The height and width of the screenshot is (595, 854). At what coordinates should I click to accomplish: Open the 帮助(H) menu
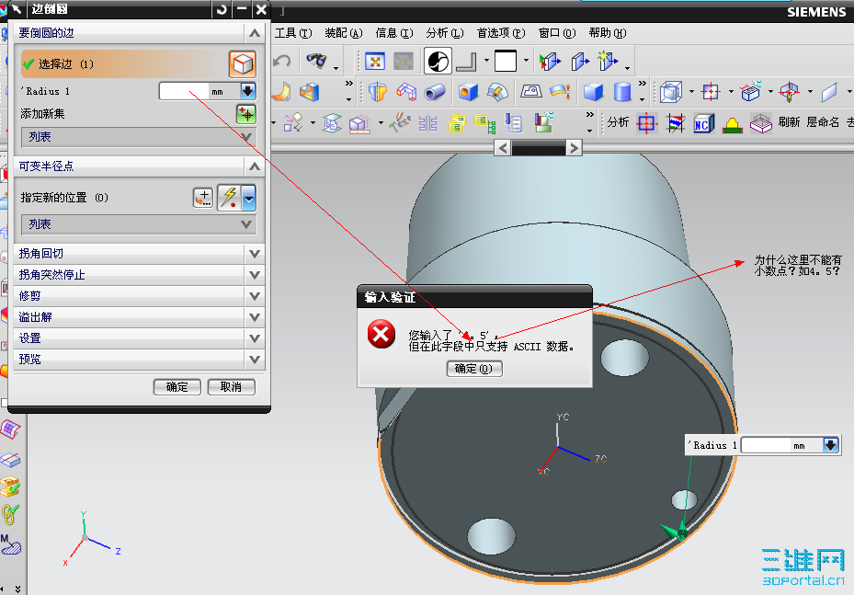coord(608,33)
